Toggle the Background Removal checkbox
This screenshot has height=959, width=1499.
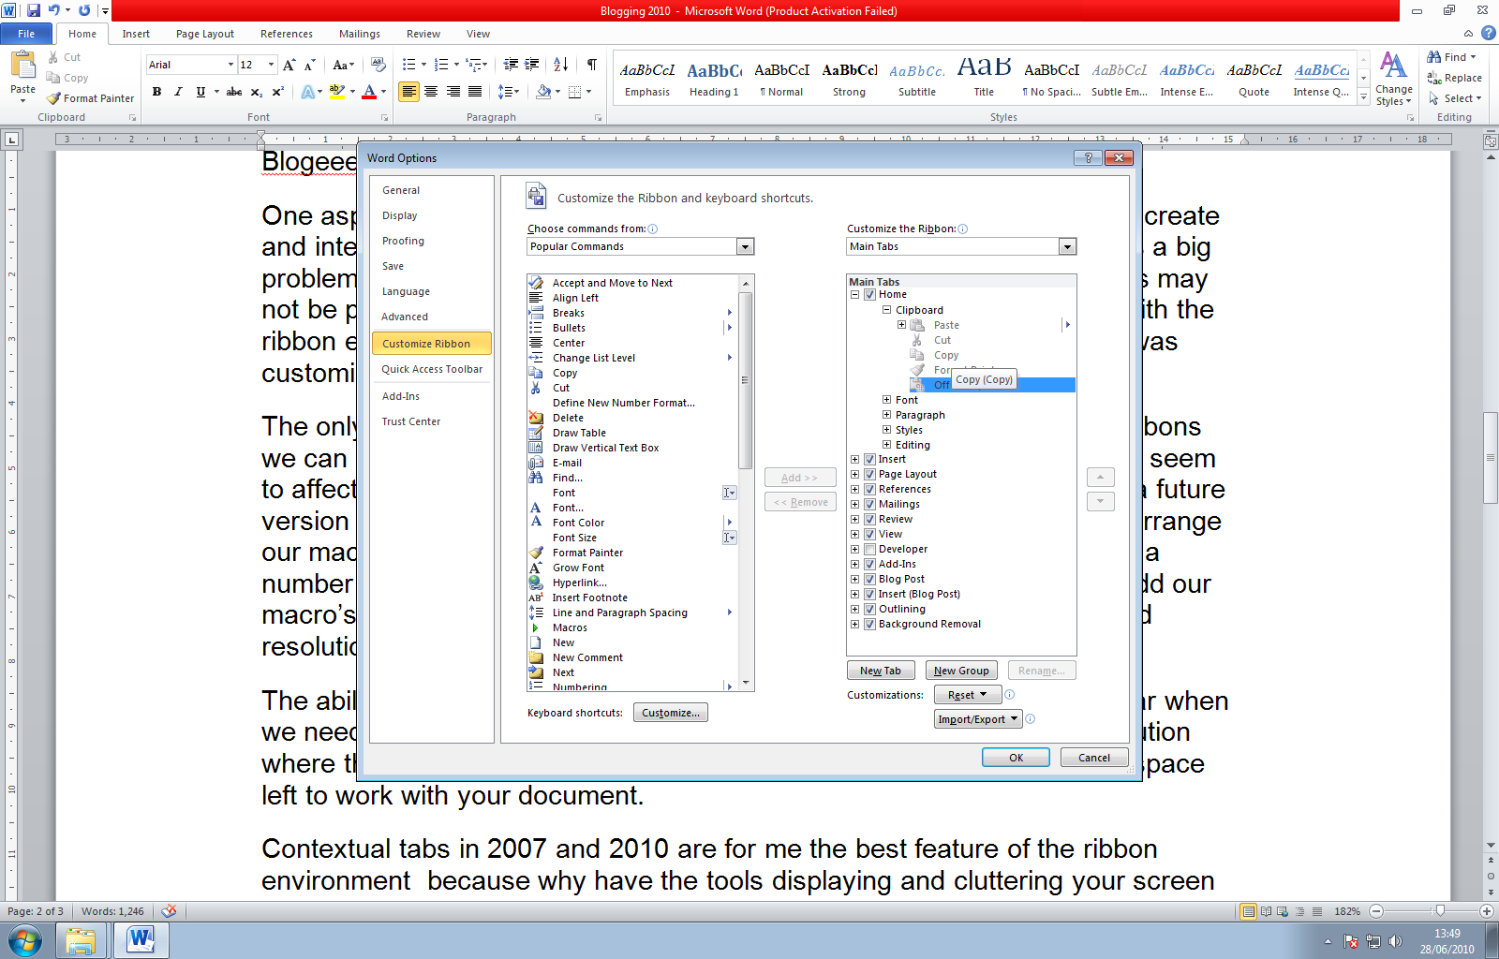pyautogui.click(x=869, y=624)
